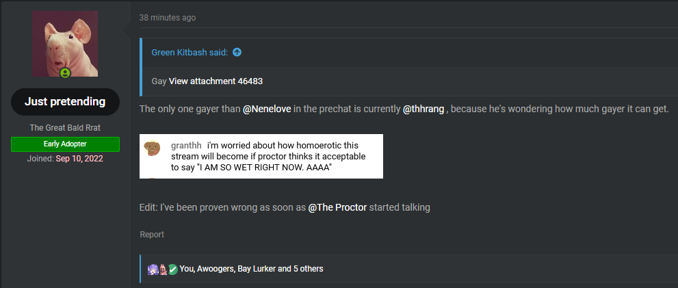Click granthh's avatar in the chat image
678x288 pixels.
pos(152,148)
